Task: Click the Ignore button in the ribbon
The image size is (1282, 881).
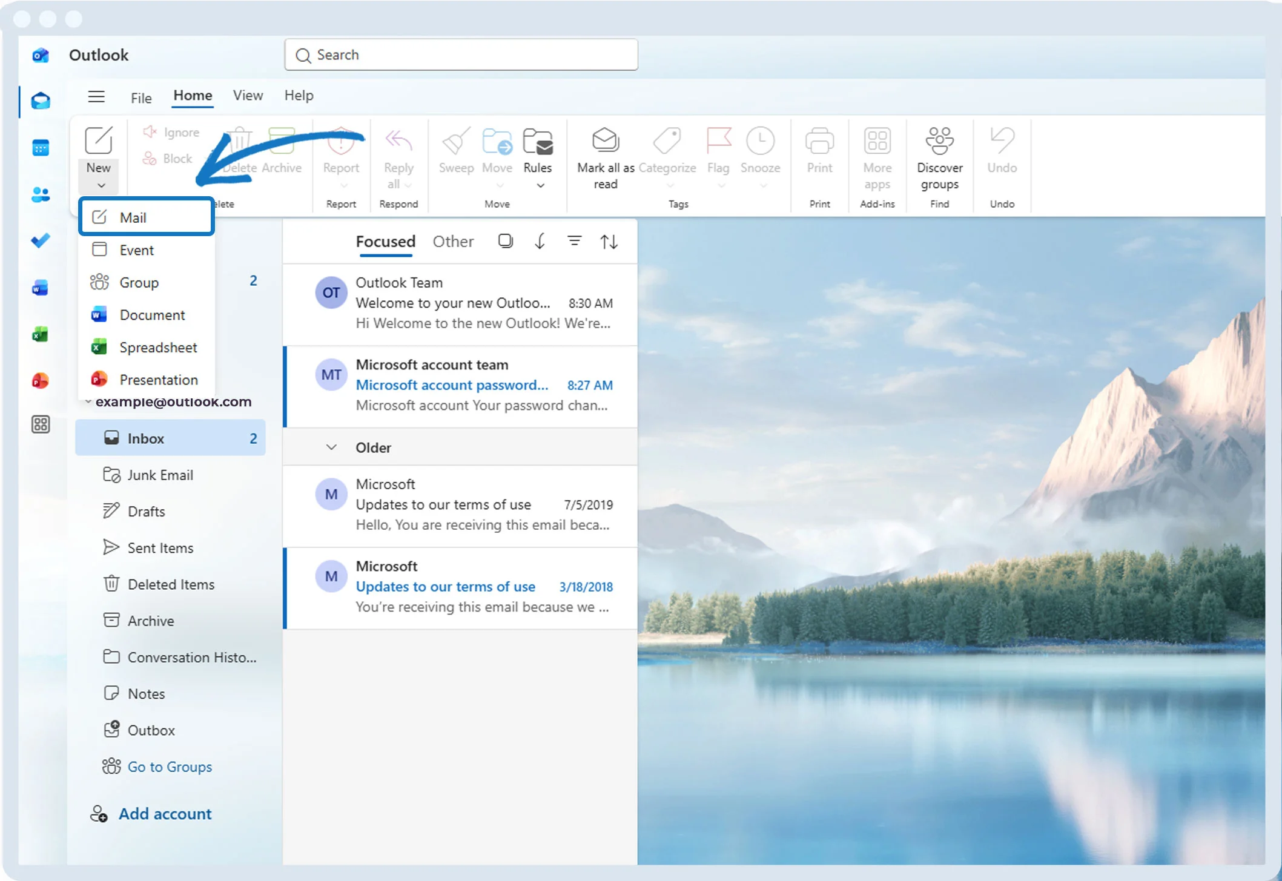Action: click(x=171, y=132)
